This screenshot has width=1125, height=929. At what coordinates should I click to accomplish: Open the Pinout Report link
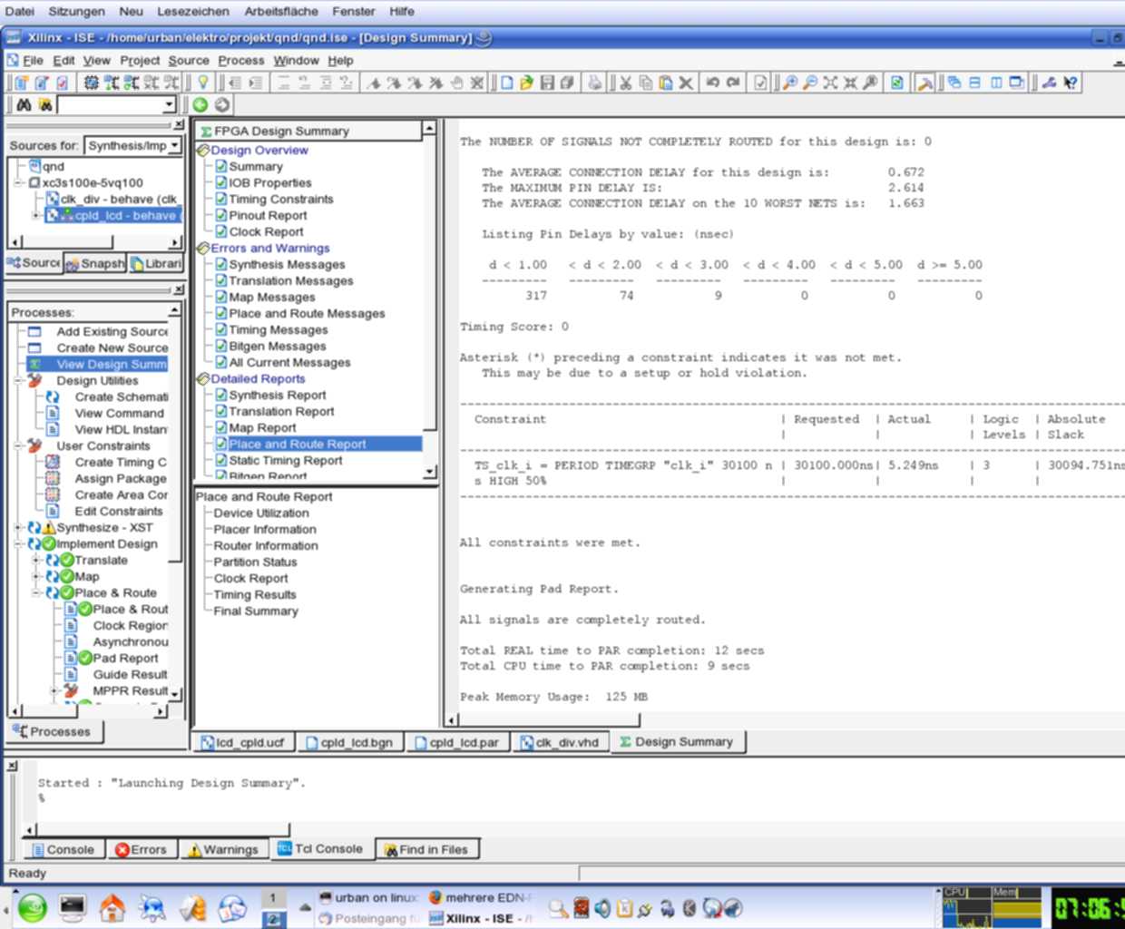point(268,215)
